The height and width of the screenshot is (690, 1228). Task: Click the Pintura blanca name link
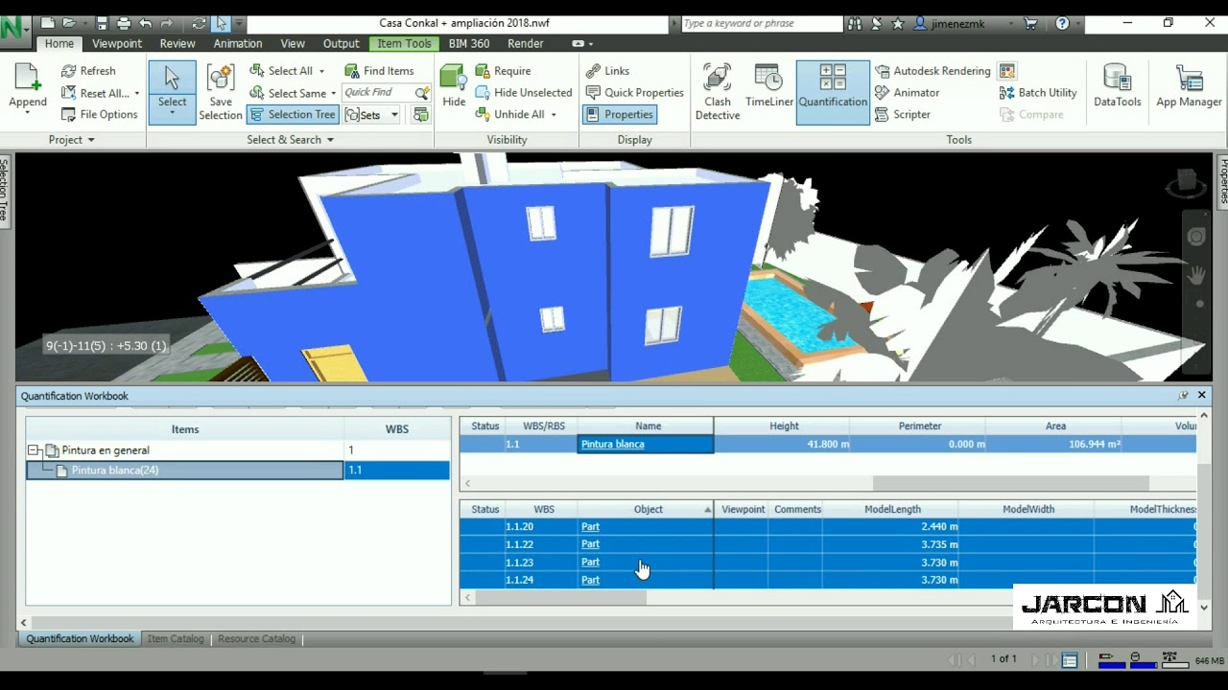pos(612,444)
